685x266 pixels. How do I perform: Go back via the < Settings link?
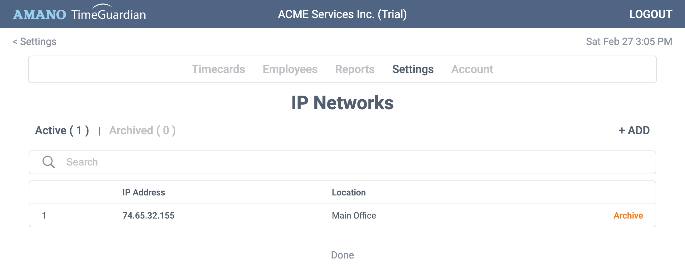point(34,42)
